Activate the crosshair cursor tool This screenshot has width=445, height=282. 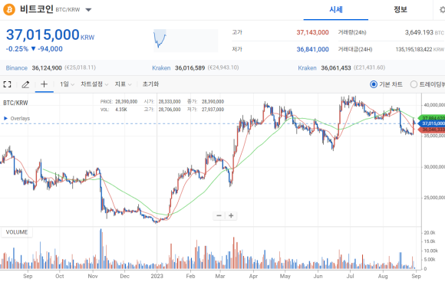(x=44, y=84)
